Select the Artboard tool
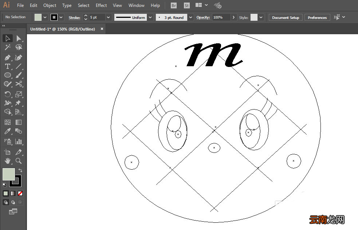The image size is (358, 230). click(8, 152)
